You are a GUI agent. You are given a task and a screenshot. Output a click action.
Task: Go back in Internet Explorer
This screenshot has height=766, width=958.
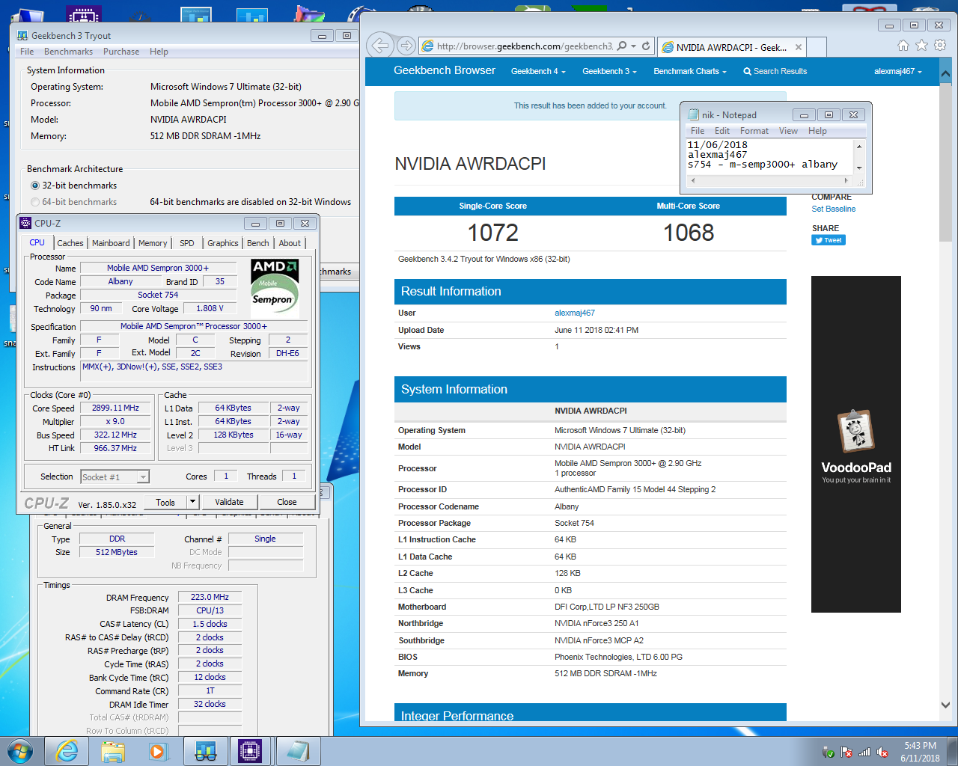point(380,46)
